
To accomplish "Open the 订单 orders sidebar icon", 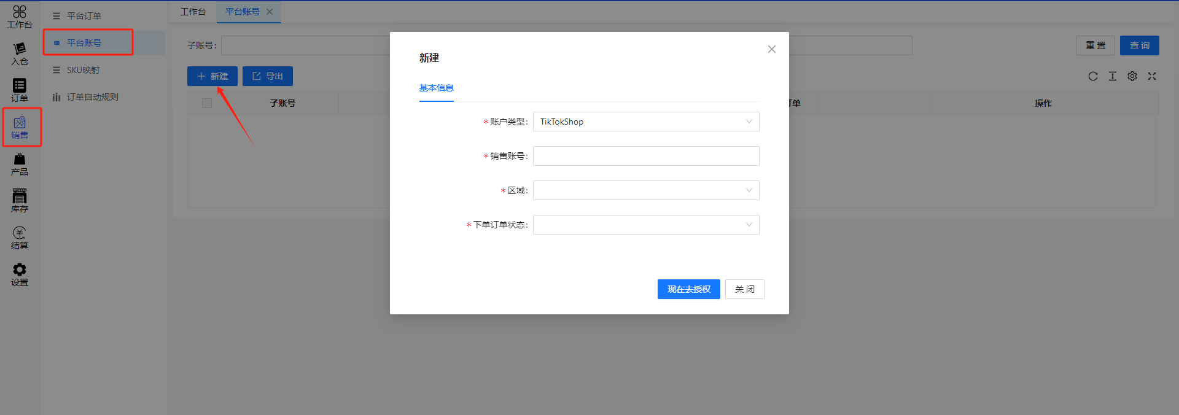I will click(20, 90).
